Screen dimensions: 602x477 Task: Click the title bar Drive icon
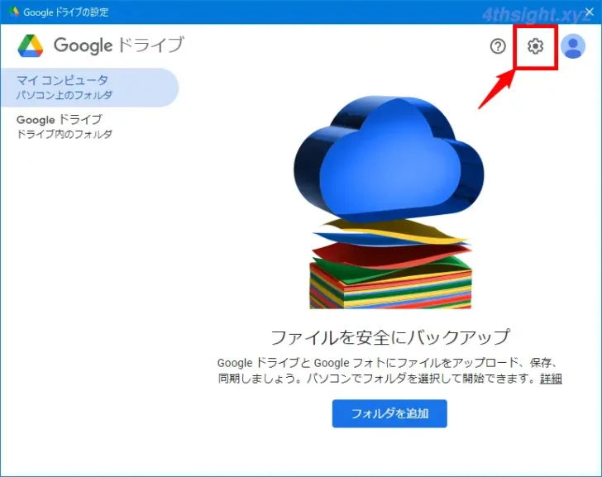point(13,12)
